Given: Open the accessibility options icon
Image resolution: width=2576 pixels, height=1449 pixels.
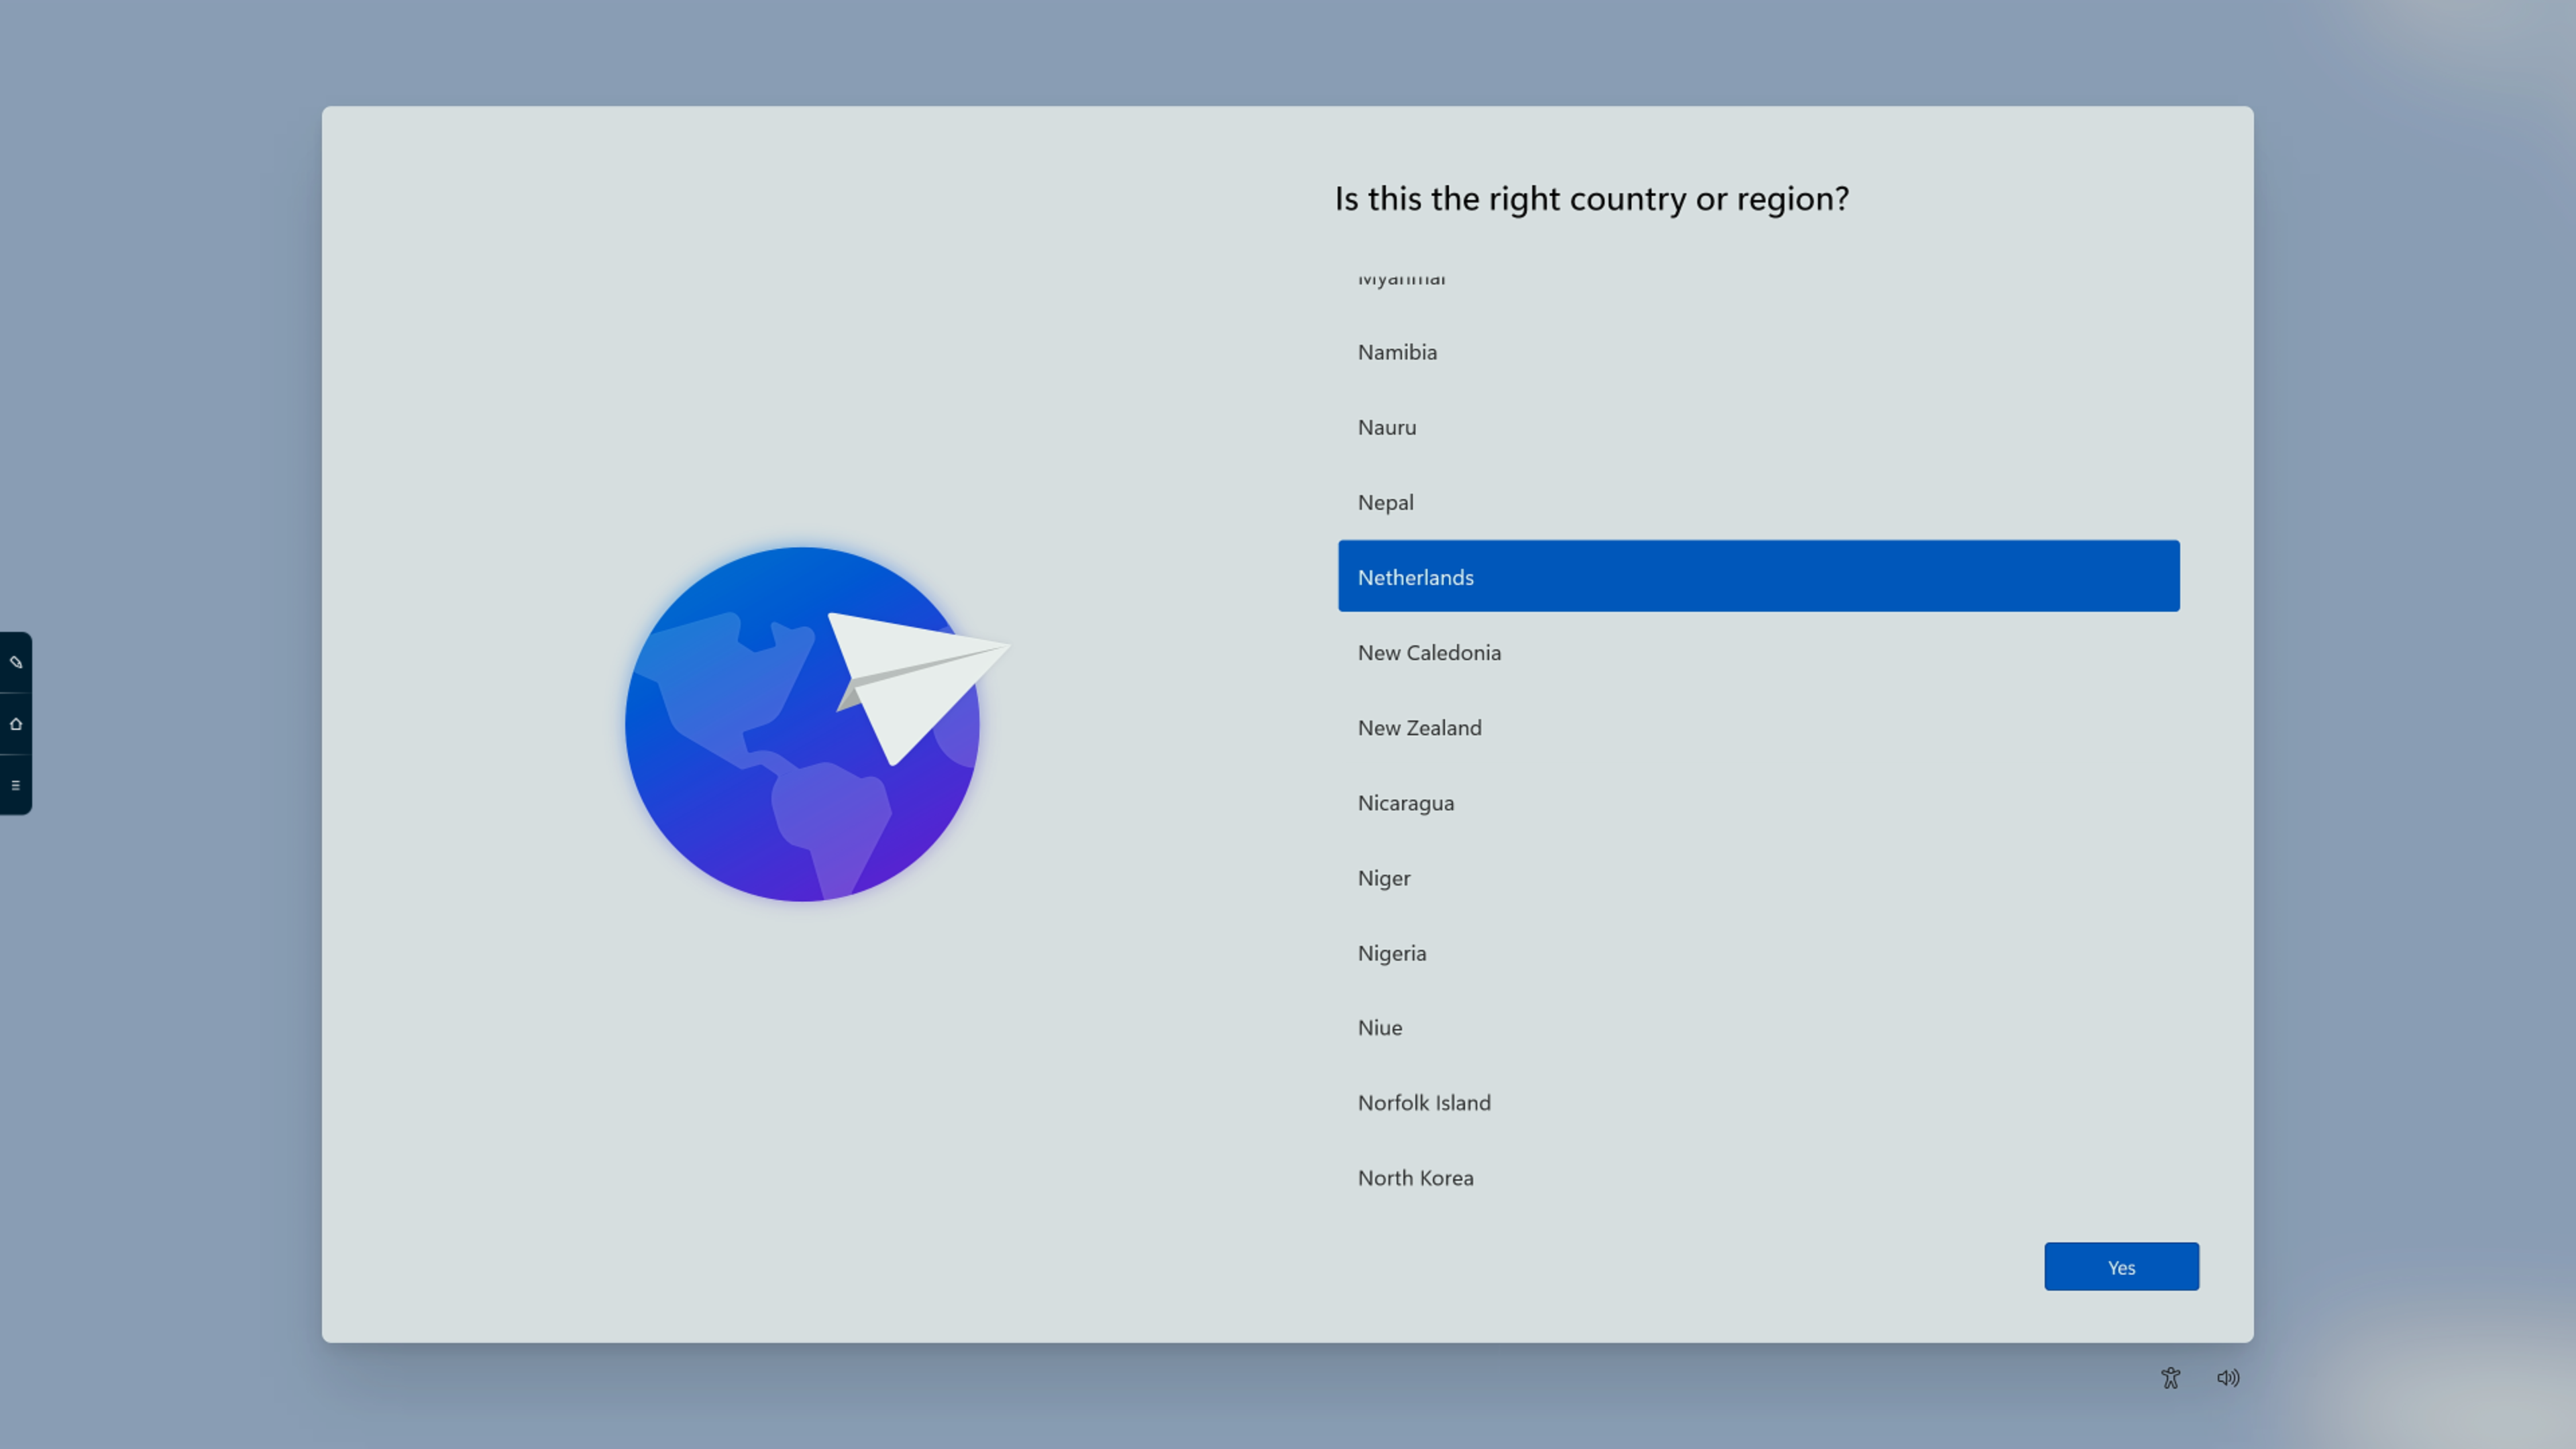Looking at the screenshot, I should tap(2170, 1378).
